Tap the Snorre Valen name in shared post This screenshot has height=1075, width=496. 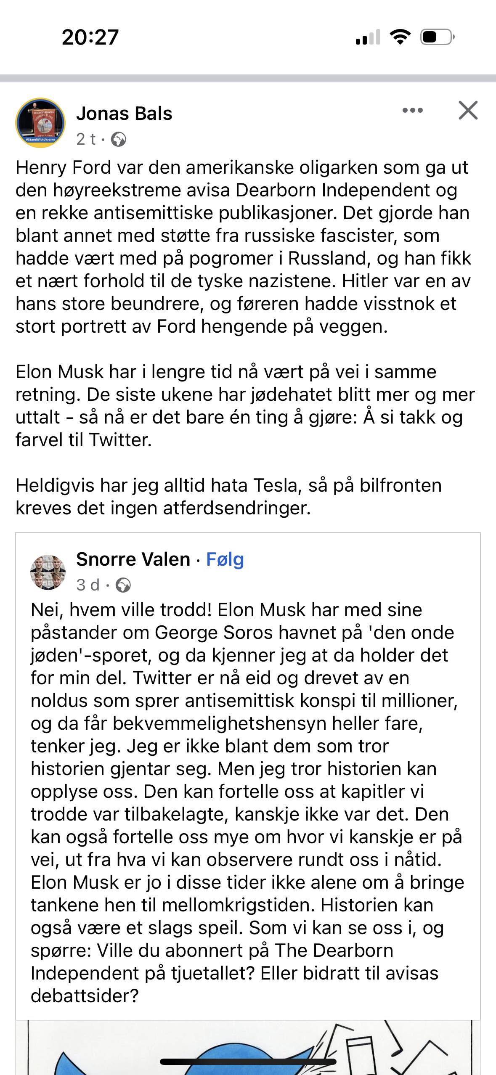(133, 559)
